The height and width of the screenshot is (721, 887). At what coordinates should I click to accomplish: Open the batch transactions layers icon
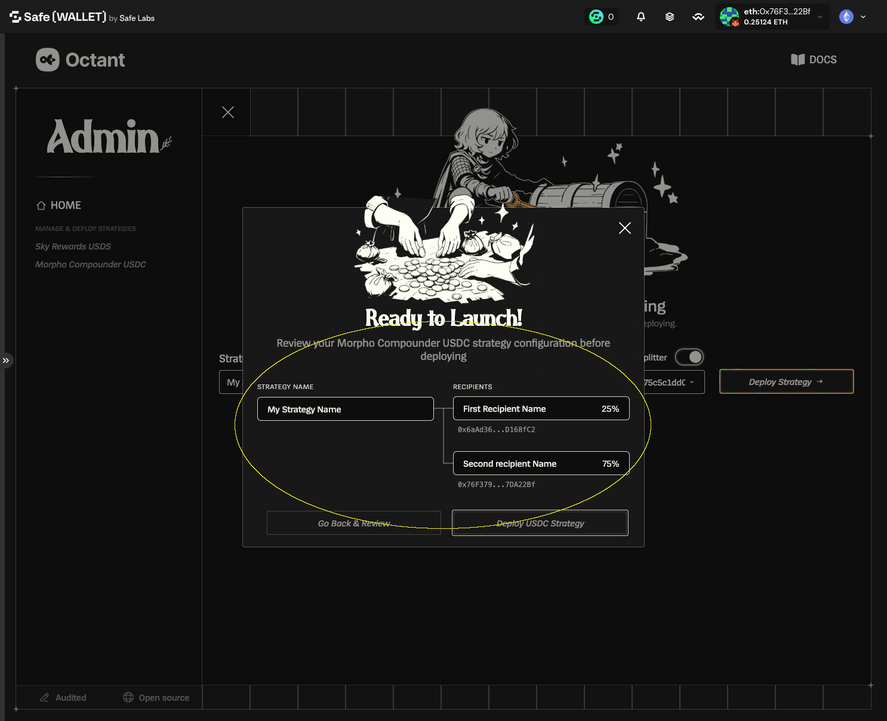tap(670, 17)
